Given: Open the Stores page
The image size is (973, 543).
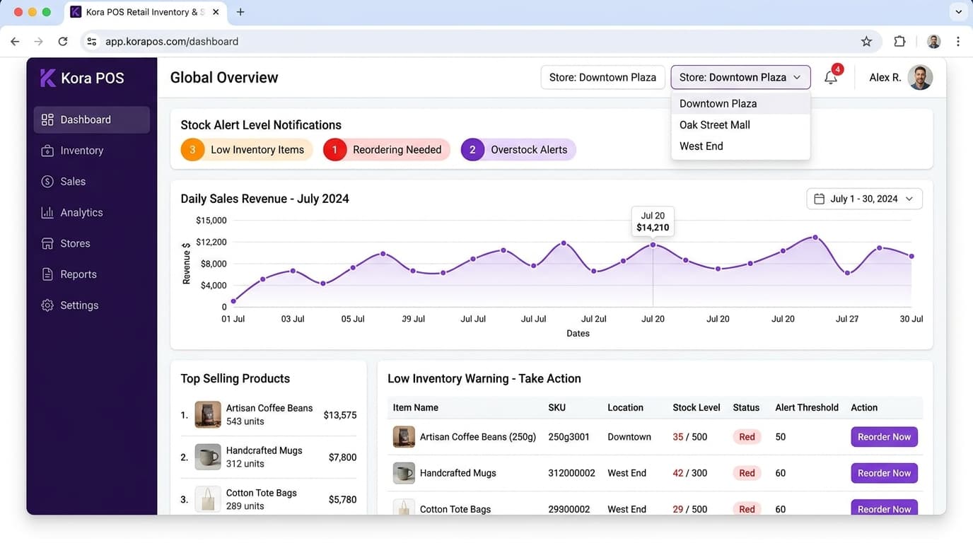Looking at the screenshot, I should point(92,244).
